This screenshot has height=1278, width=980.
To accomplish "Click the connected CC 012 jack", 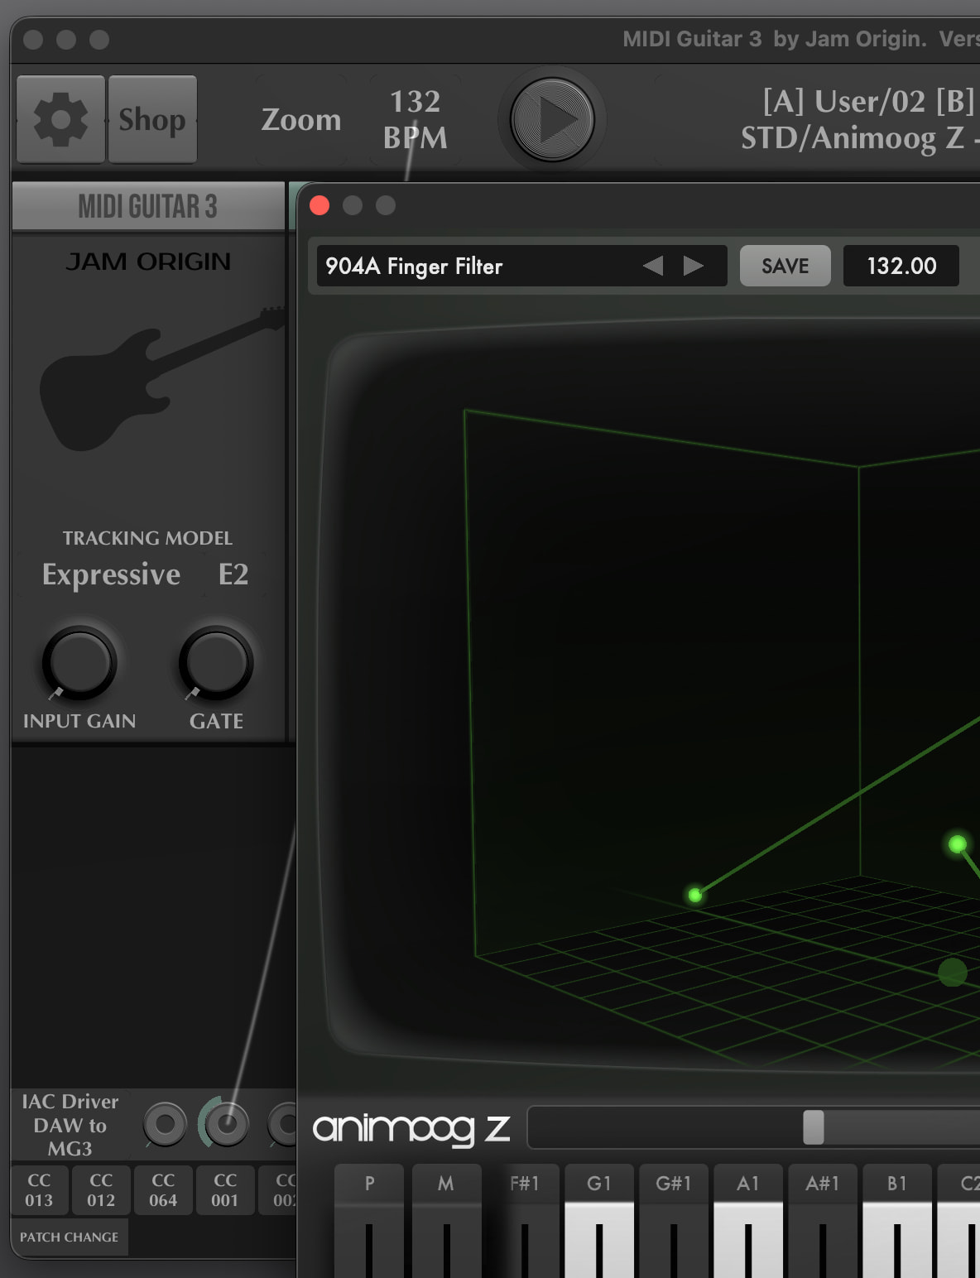I will [226, 1124].
